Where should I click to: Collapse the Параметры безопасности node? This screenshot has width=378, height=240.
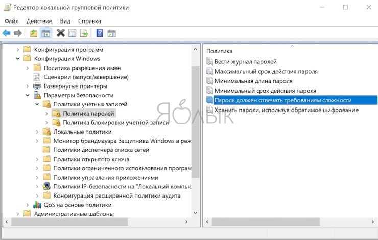(x=28, y=95)
